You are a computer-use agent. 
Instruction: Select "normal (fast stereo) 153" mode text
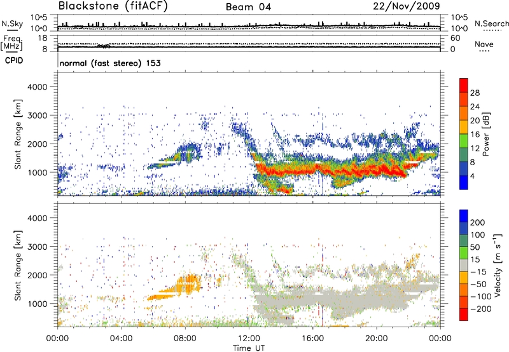tap(110, 63)
